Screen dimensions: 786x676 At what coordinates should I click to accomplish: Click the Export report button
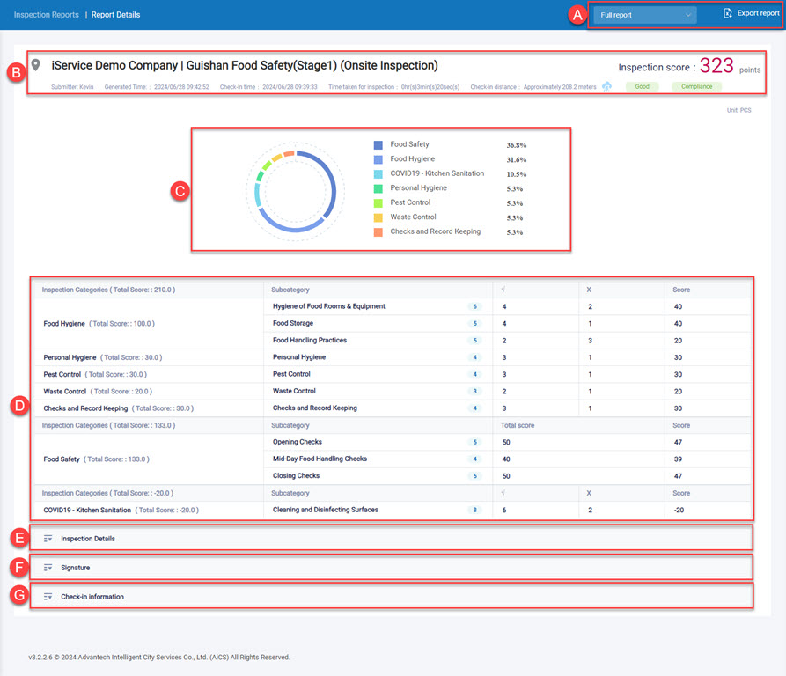tap(757, 14)
